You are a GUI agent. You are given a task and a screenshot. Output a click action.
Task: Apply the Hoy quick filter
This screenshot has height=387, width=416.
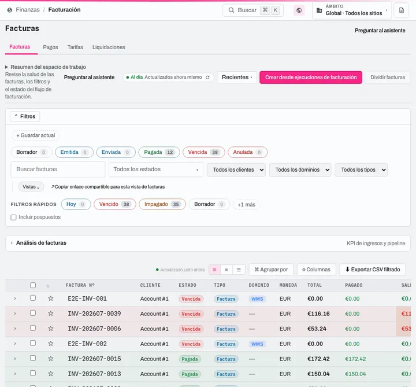(x=76, y=204)
